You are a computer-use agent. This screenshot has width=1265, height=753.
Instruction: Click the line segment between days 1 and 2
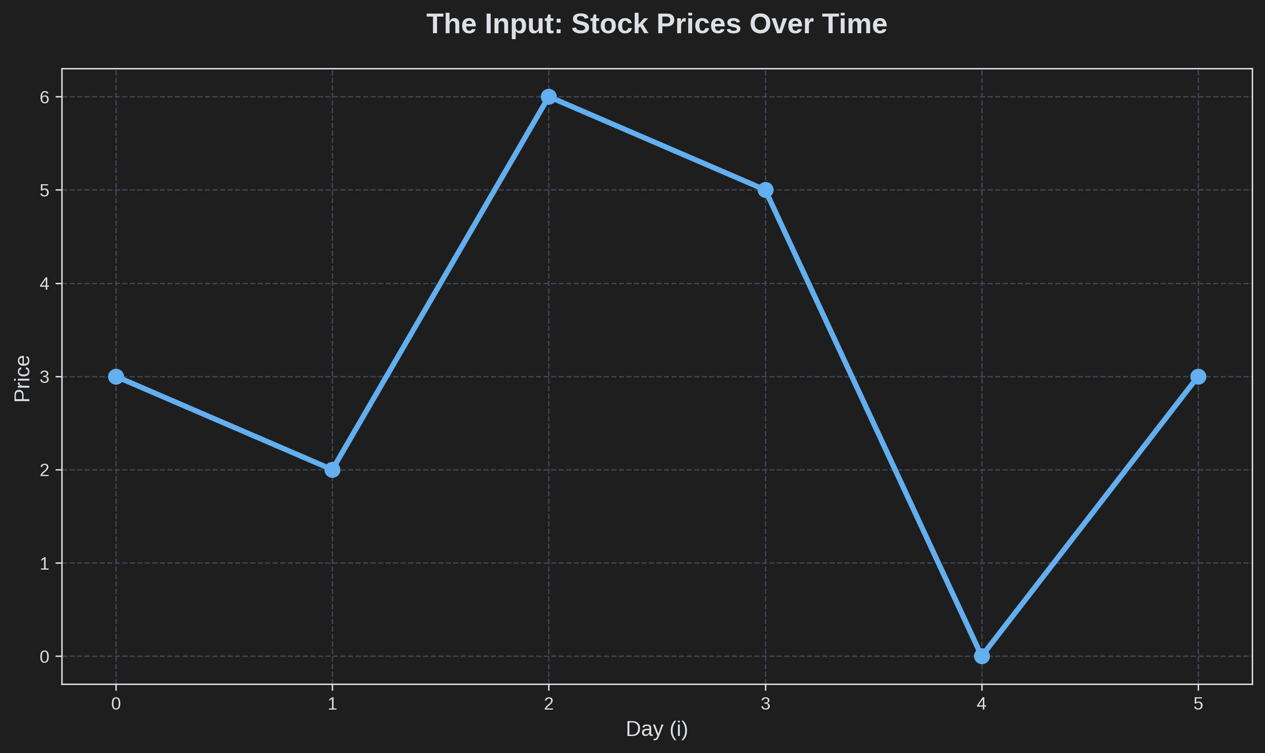(x=440, y=283)
